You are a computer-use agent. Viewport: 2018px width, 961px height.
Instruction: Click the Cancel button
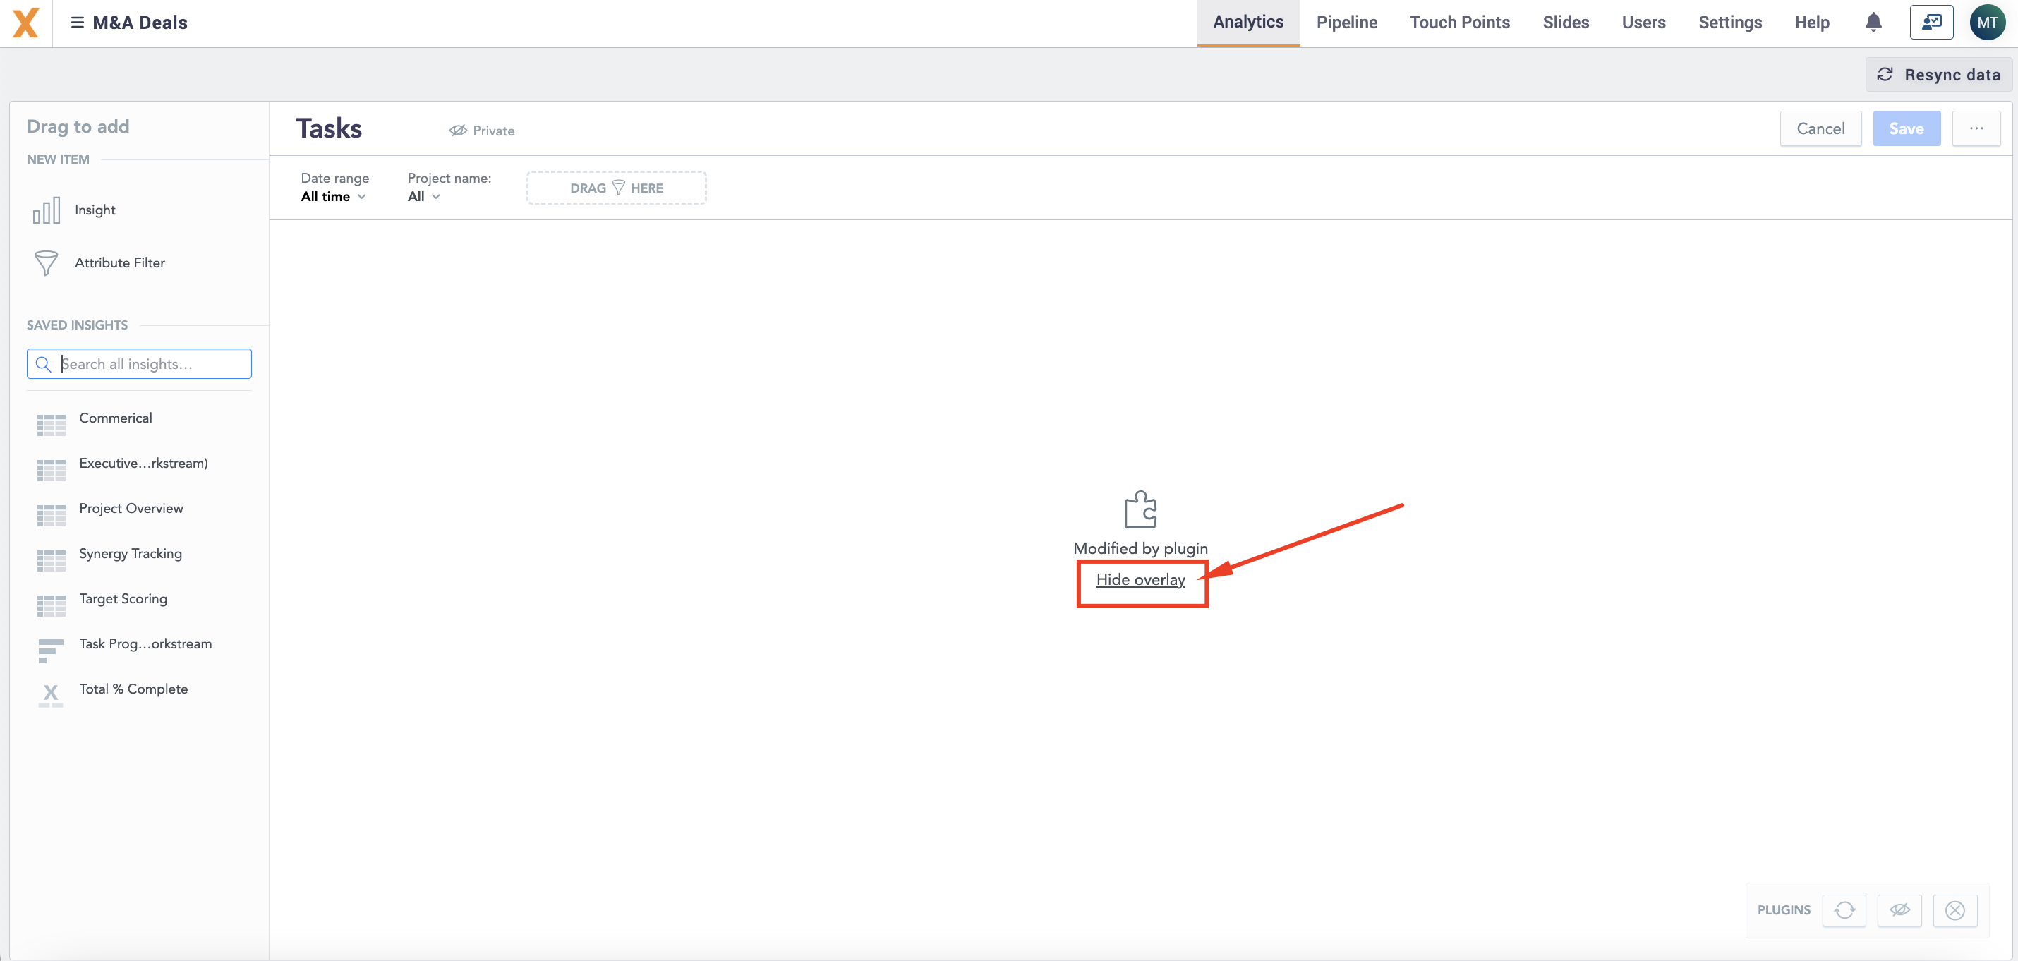click(1820, 128)
